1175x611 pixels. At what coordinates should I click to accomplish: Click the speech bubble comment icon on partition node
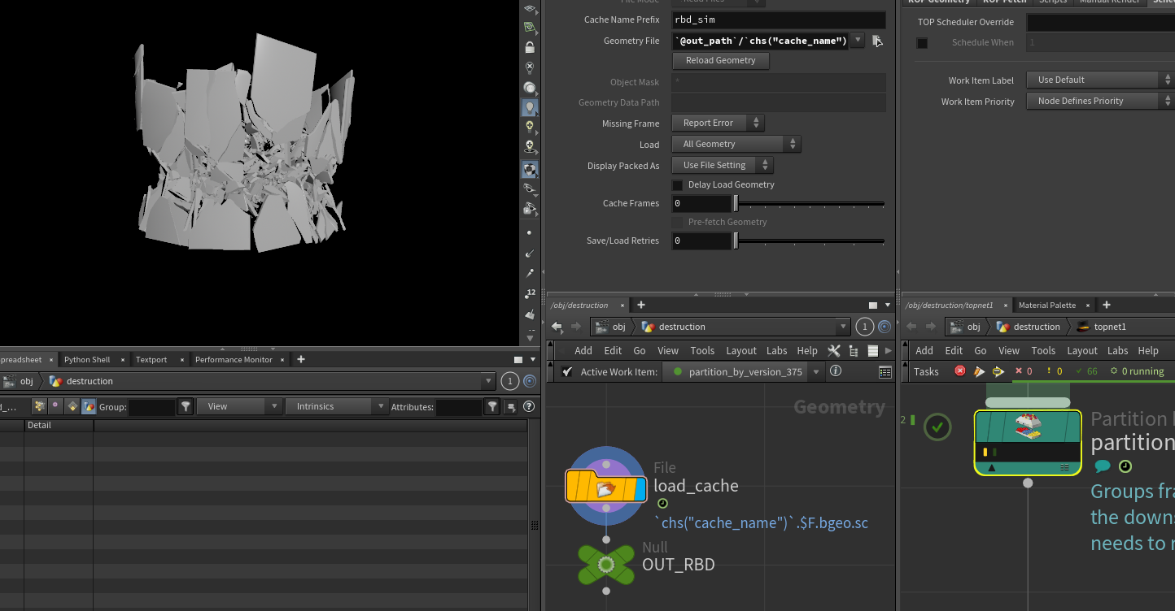click(1103, 466)
